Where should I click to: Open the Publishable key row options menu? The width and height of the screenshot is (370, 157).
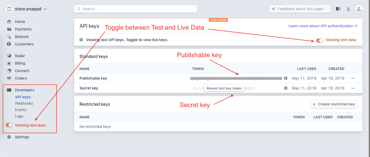353,78
